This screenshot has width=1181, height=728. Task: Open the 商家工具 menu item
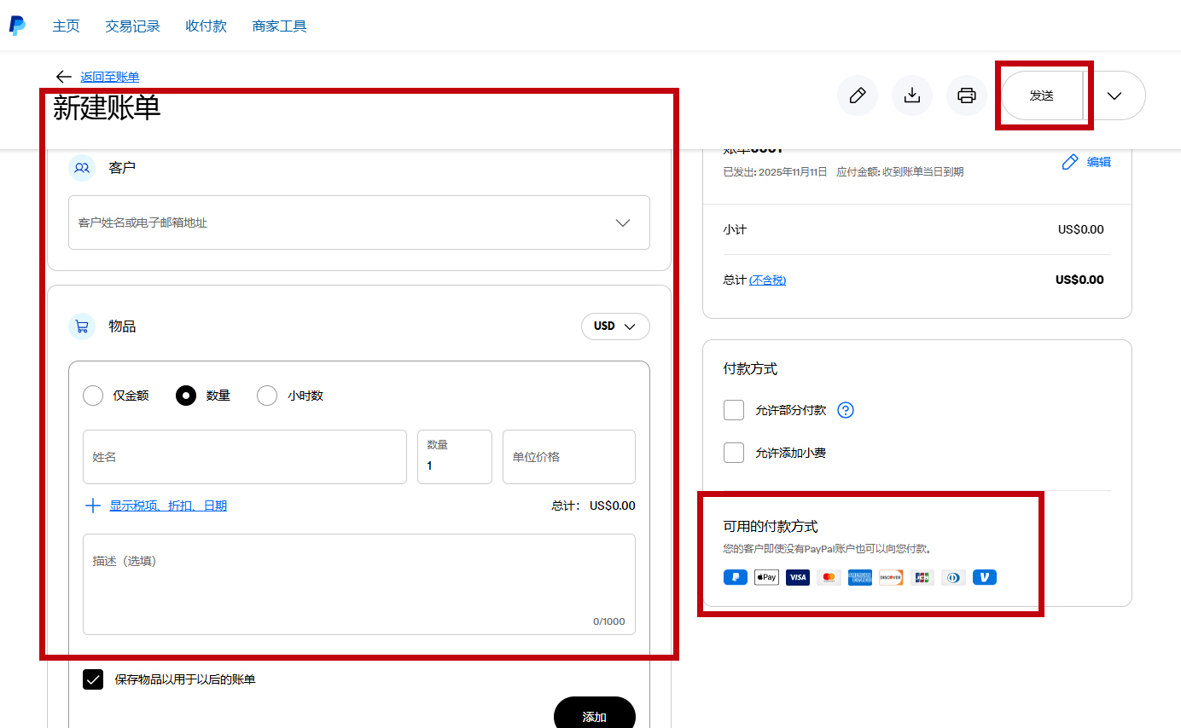tap(279, 26)
